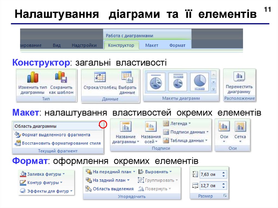The height and width of the screenshot is (208, 278).
Task: Click the Область выделения icon
Action: pos(89,189)
